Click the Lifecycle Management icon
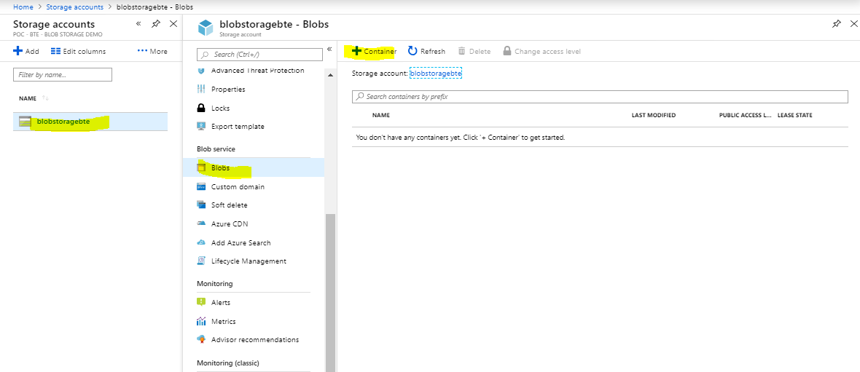Screen dimensions: 860x372 pos(200,261)
